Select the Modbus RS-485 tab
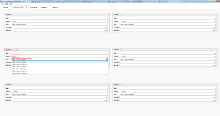 coord(18,7)
